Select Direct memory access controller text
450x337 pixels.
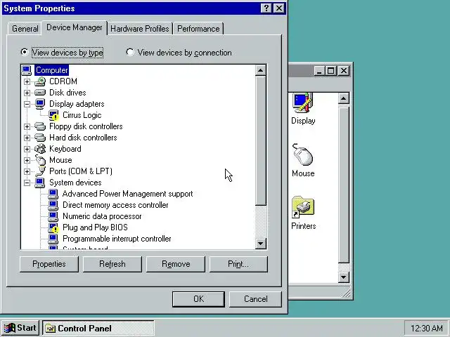click(115, 205)
